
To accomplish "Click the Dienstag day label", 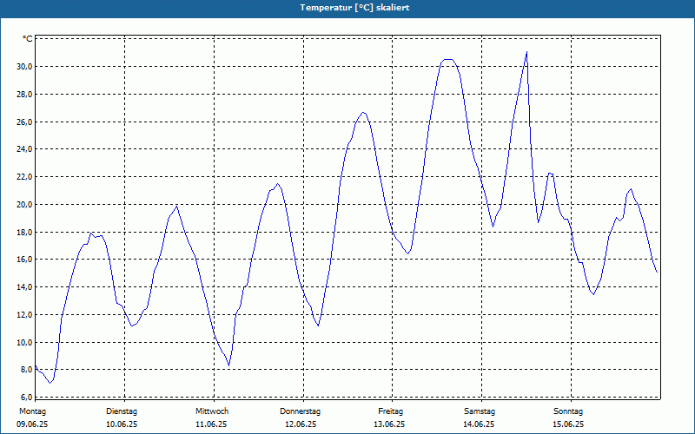I will click(122, 411).
